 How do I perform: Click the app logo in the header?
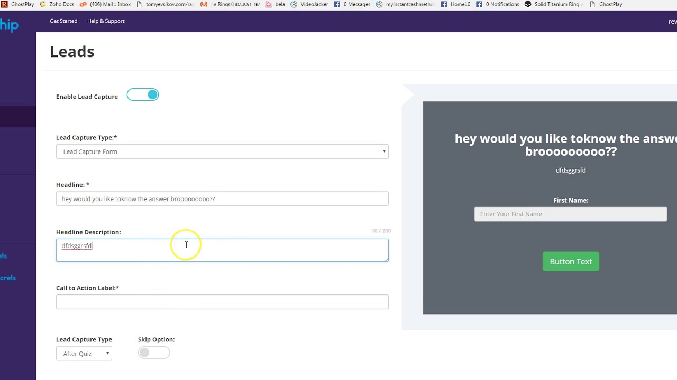[x=9, y=24]
